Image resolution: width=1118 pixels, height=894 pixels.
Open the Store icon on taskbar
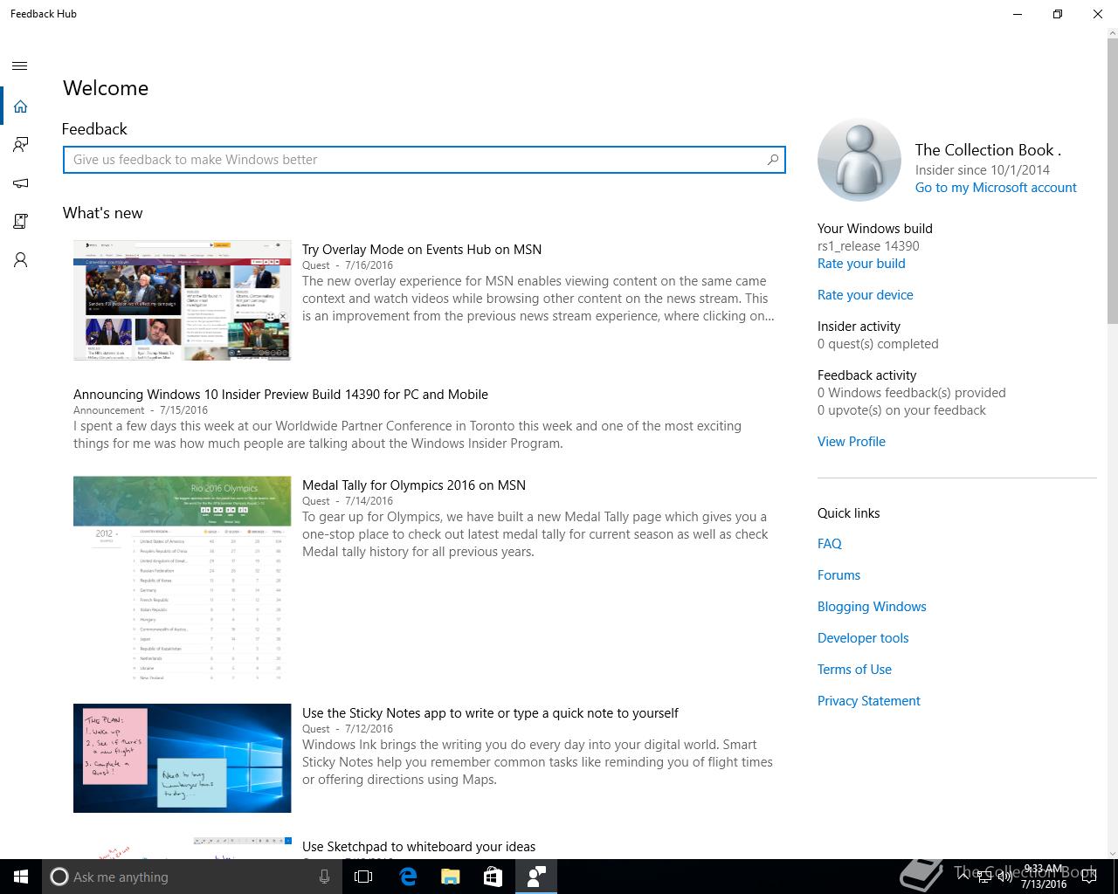pos(493,877)
